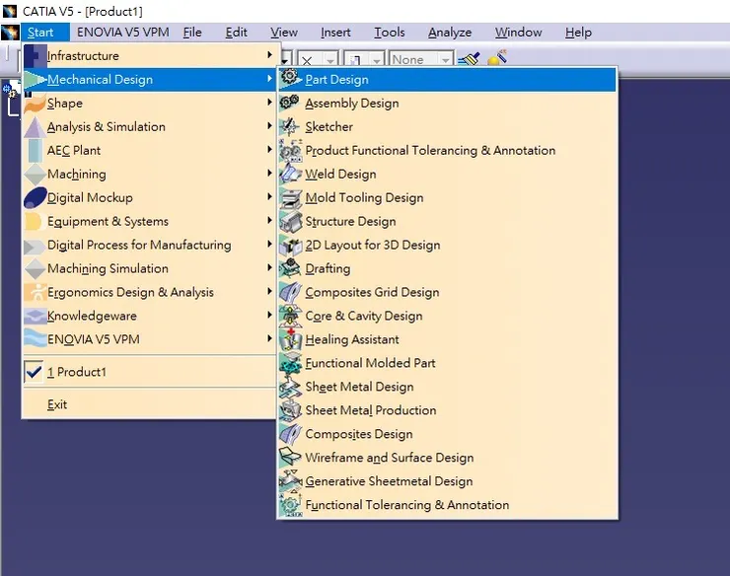Viewport: 730px width, 576px height.
Task: Click the Knowledgeware category icon
Action: point(35,316)
